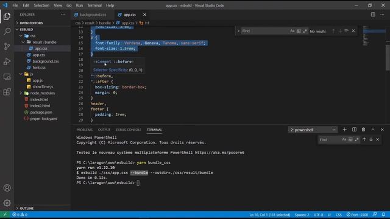Expand the node_modules folder

point(43,93)
